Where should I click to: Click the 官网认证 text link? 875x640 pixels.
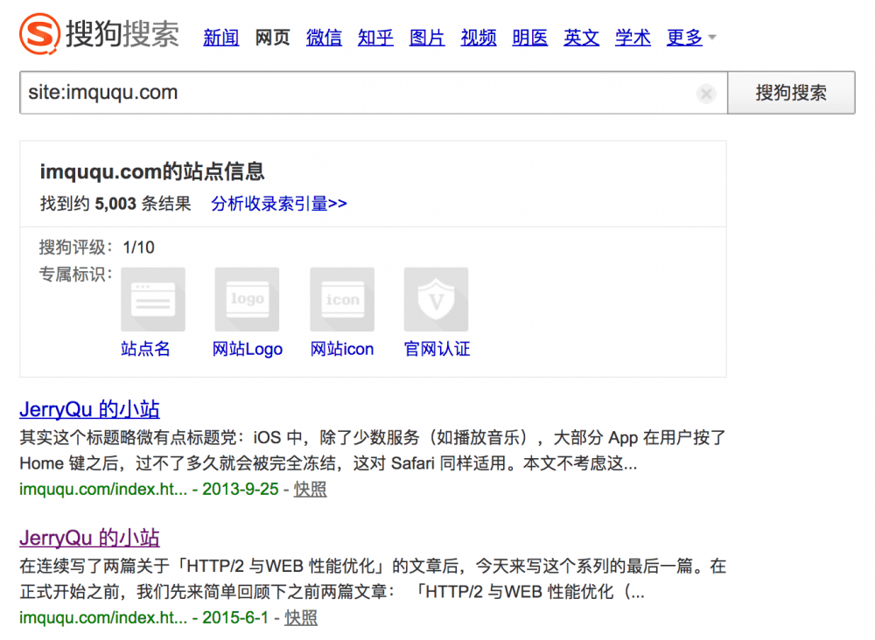coord(437,349)
